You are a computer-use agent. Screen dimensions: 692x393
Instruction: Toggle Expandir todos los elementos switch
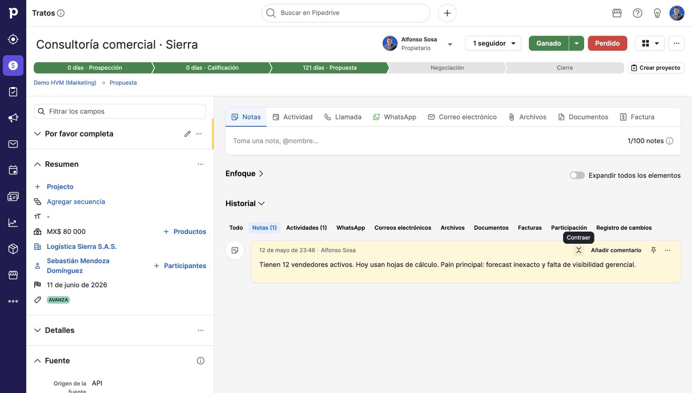577,175
